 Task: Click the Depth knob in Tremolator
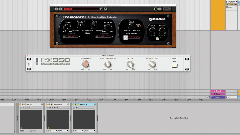click(67, 27)
